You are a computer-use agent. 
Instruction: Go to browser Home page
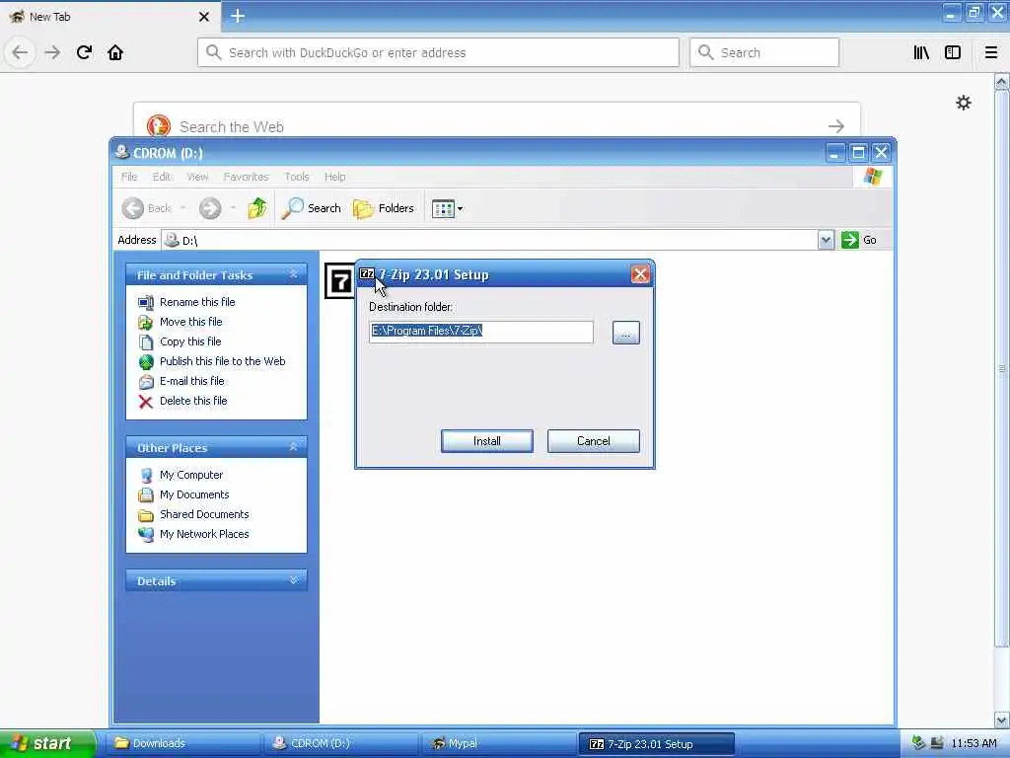tap(115, 52)
